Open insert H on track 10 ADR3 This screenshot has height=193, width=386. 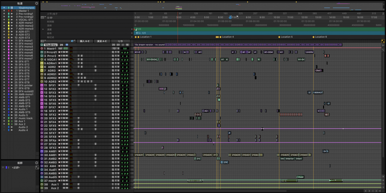click(82, 82)
